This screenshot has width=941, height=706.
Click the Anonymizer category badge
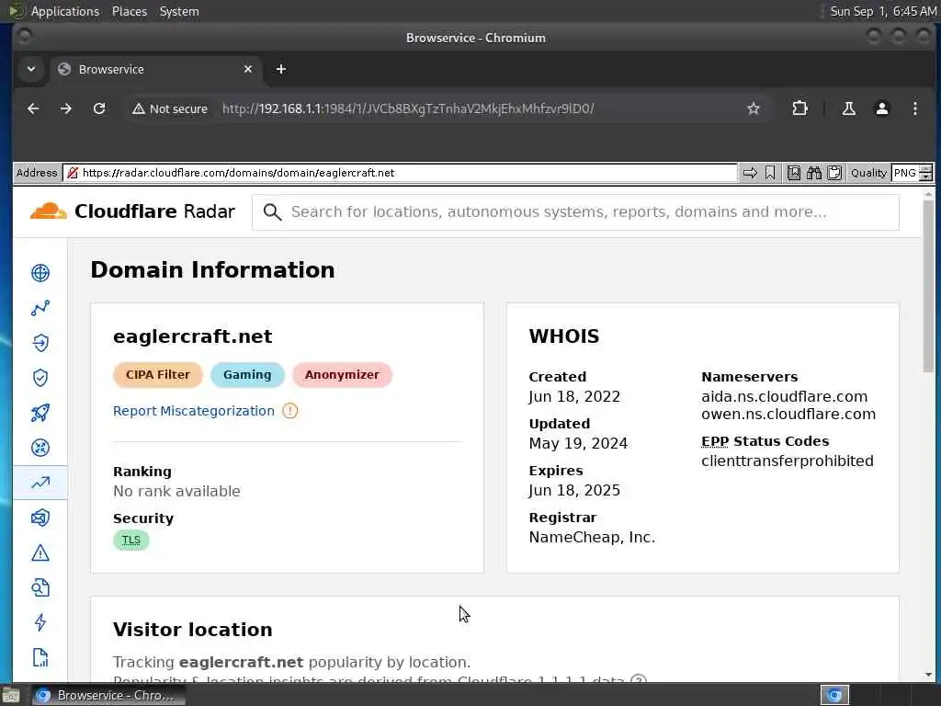342,375
